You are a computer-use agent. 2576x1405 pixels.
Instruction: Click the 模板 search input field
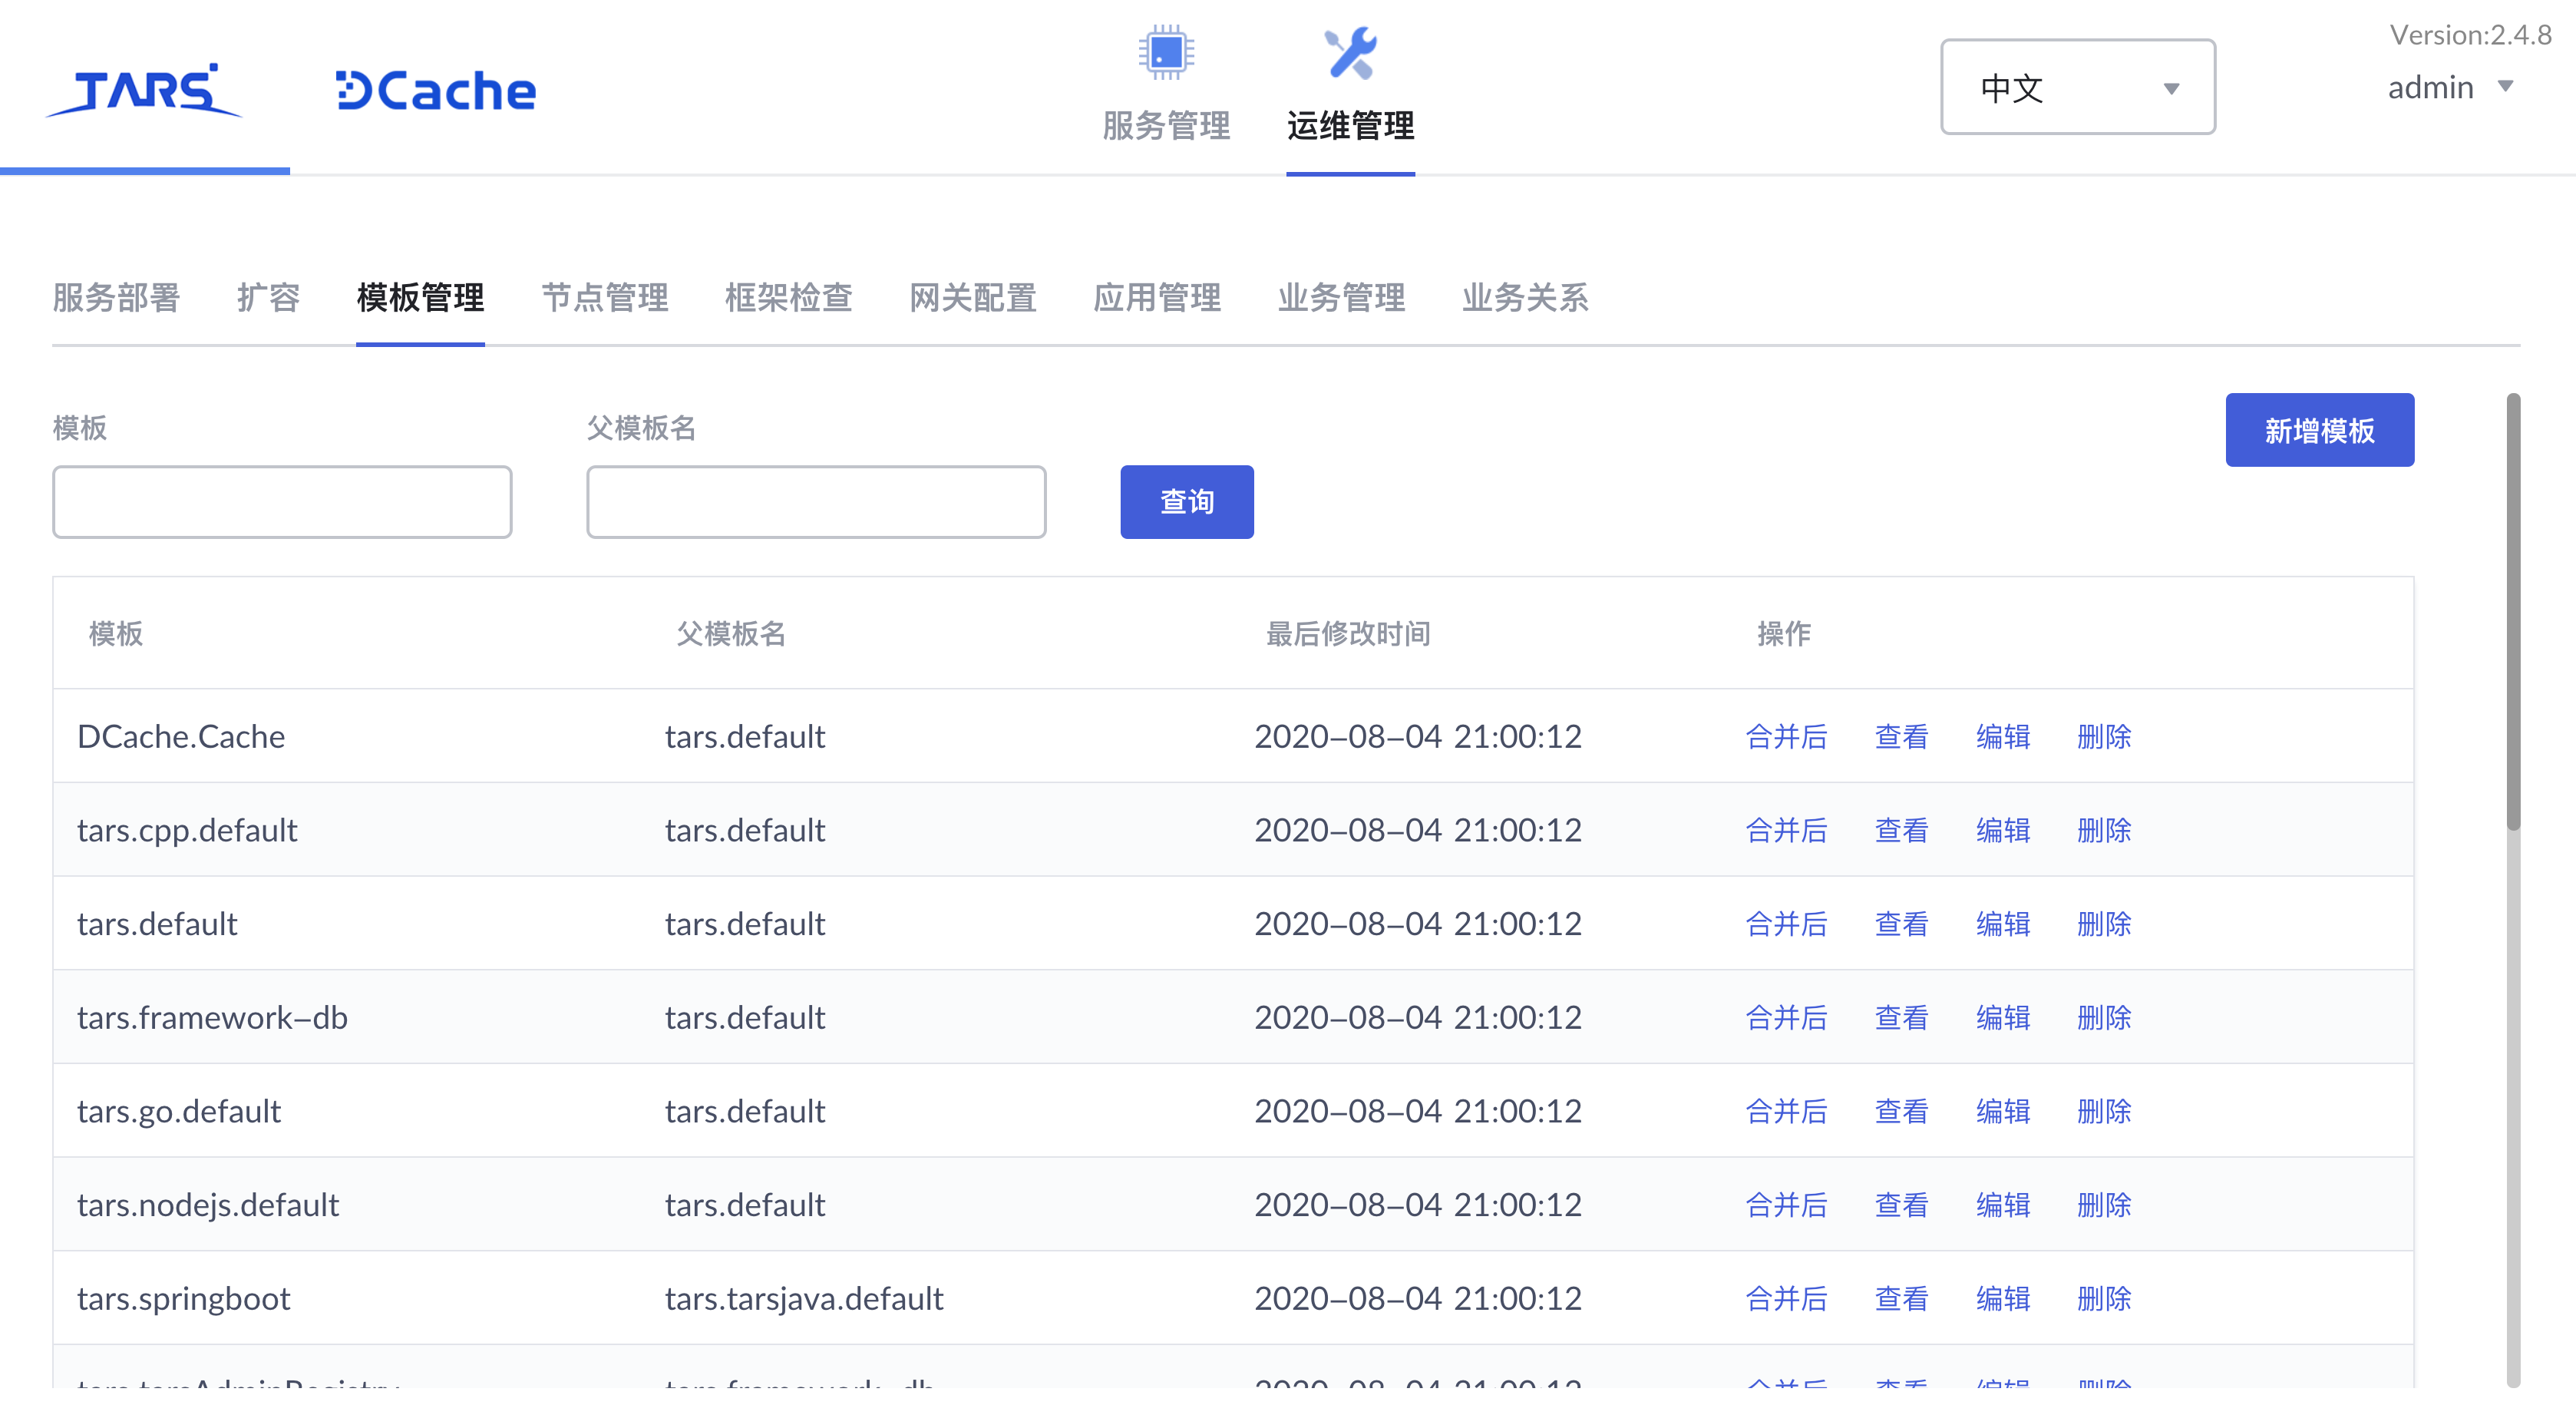coord(282,501)
